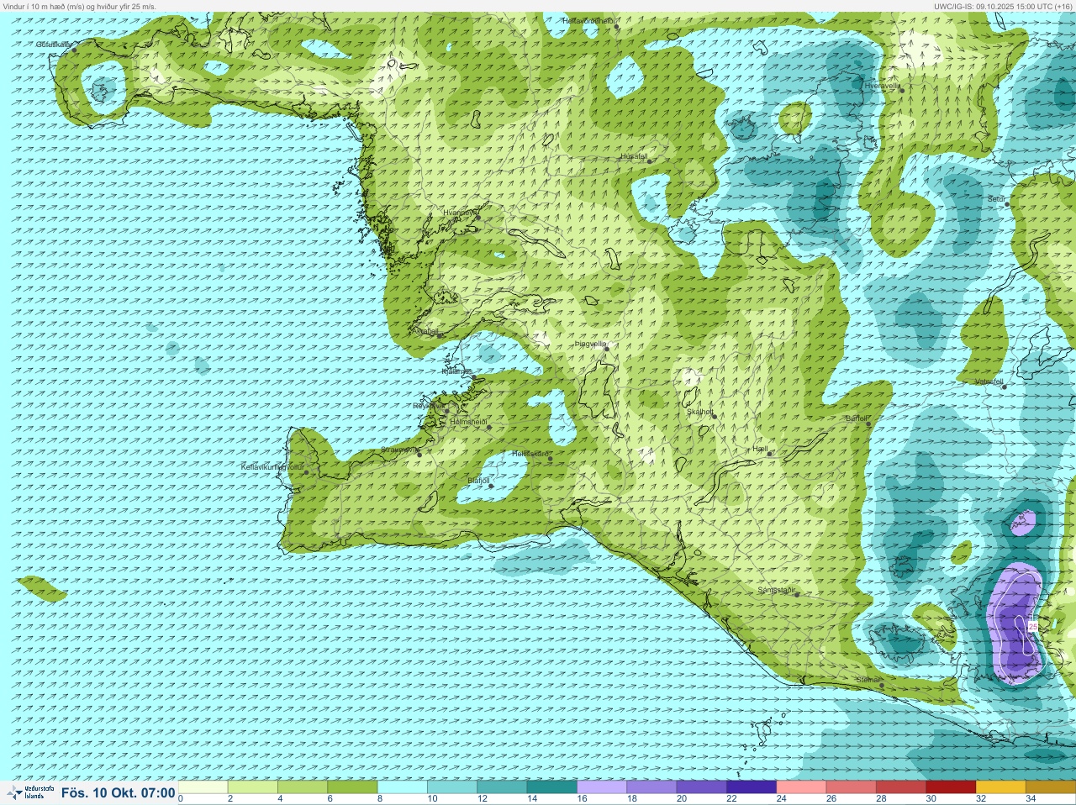Screen dimensions: 1076x805
Task: Select the 32–34 m/s yellow legend swatch
Action: pyautogui.click(x=1000, y=787)
